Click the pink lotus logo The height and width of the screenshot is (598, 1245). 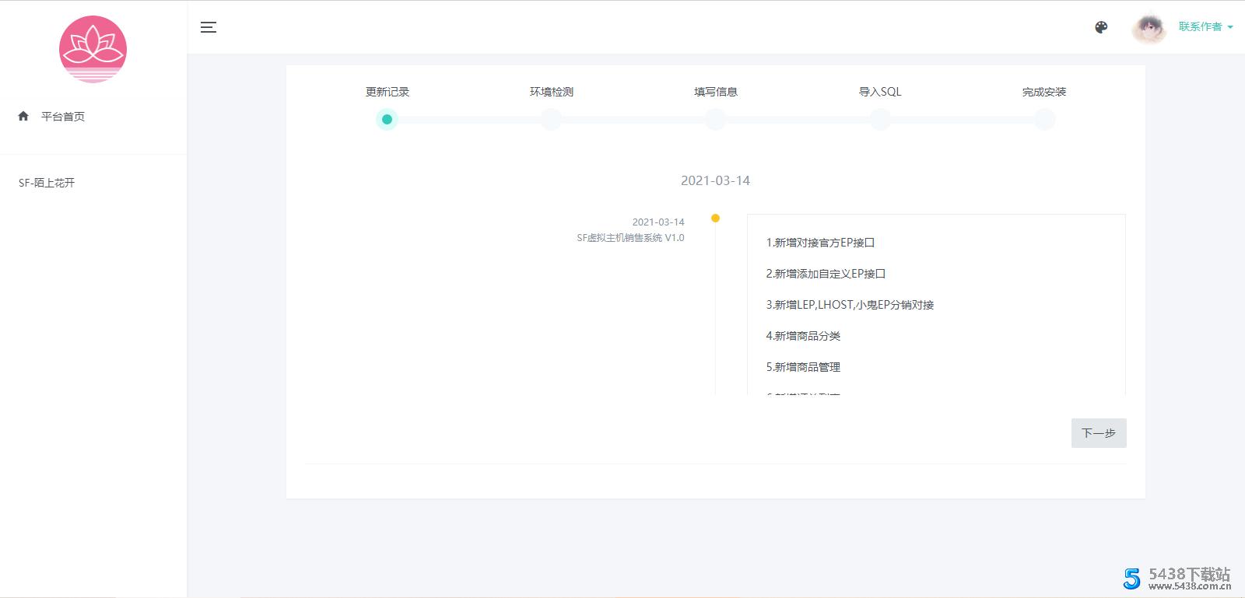[93, 49]
